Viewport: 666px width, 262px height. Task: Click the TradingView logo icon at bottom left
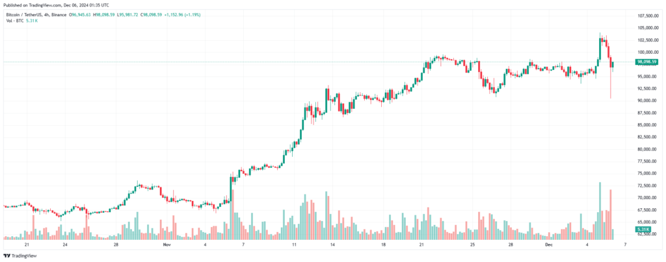(x=7, y=256)
